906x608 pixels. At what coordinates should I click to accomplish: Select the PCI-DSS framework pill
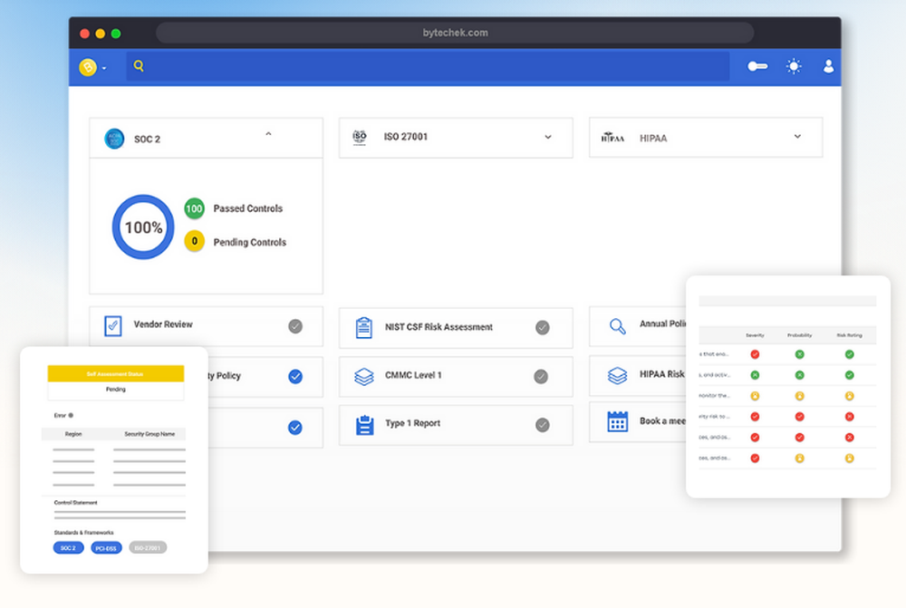point(106,548)
